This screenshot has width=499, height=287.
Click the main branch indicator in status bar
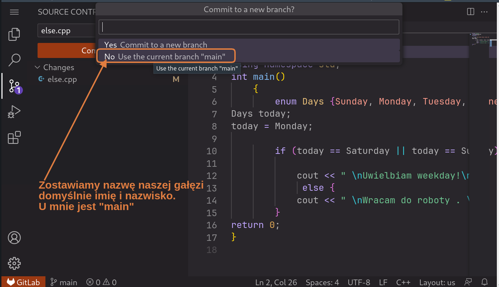(64, 282)
